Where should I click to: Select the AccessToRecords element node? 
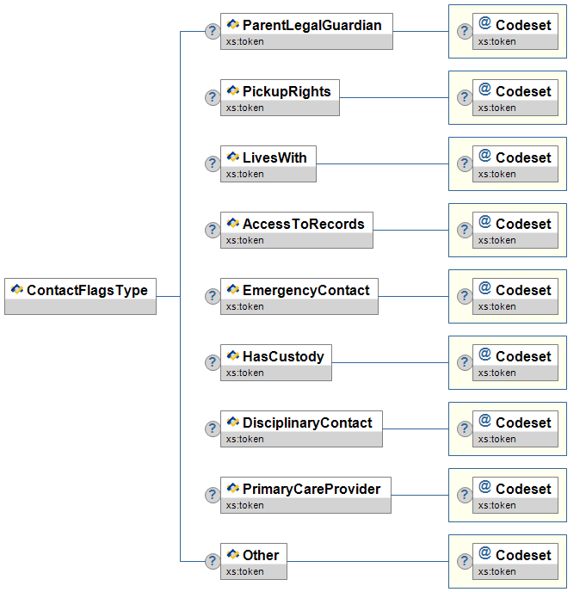297,230
